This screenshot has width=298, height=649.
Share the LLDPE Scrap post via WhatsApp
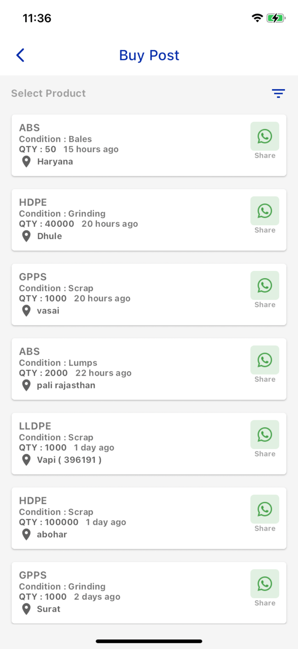pyautogui.click(x=264, y=434)
